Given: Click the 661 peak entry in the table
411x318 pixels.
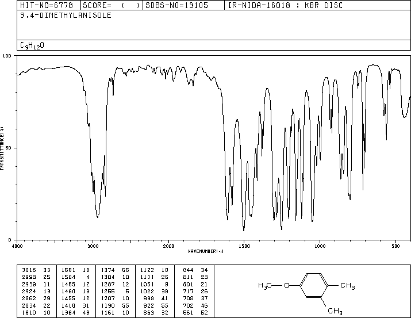Looking at the screenshot, I should point(195,313).
